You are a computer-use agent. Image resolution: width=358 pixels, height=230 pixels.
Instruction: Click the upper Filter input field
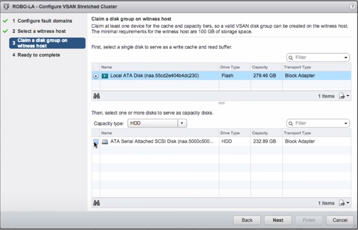tap(318, 57)
